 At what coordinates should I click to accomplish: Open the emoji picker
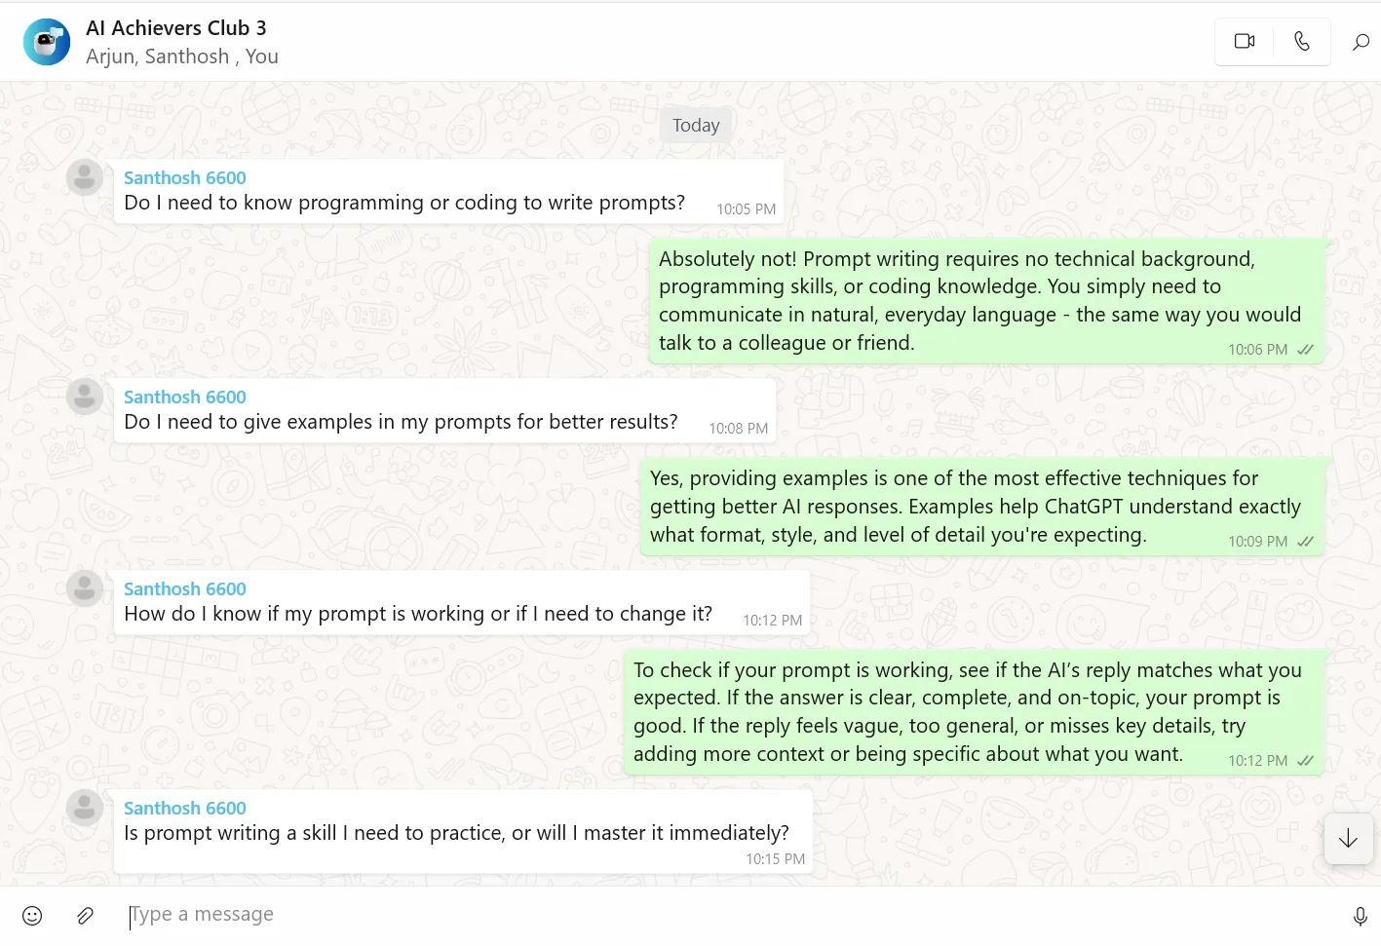(x=32, y=915)
